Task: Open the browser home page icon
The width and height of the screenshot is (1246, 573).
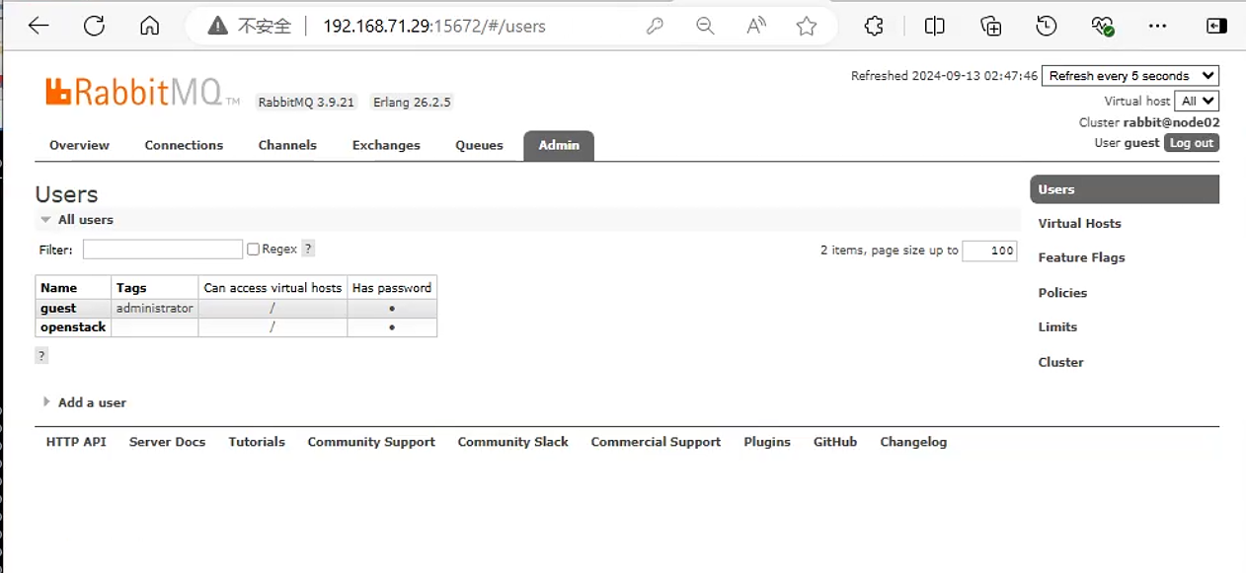Action: pos(149,27)
